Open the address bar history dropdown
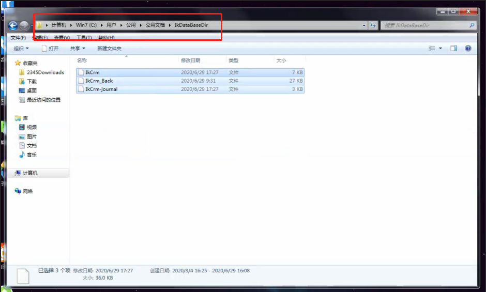Image resolution: width=486 pixels, height=292 pixels. pos(364,25)
